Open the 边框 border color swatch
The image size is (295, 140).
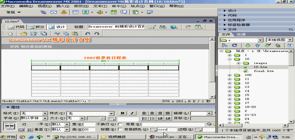(198, 129)
